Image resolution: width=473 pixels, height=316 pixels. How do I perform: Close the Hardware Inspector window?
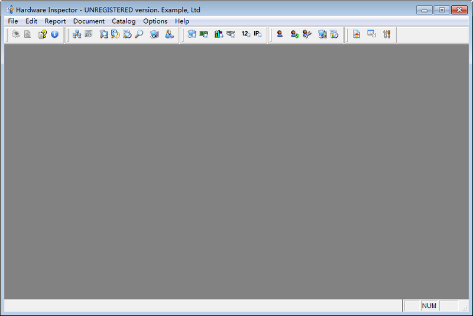tap(459, 10)
